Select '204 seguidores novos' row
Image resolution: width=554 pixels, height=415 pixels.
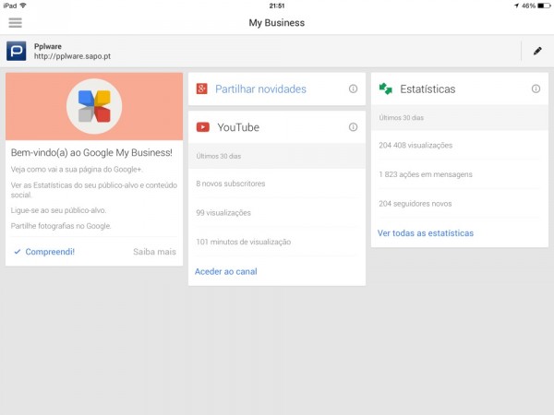460,204
